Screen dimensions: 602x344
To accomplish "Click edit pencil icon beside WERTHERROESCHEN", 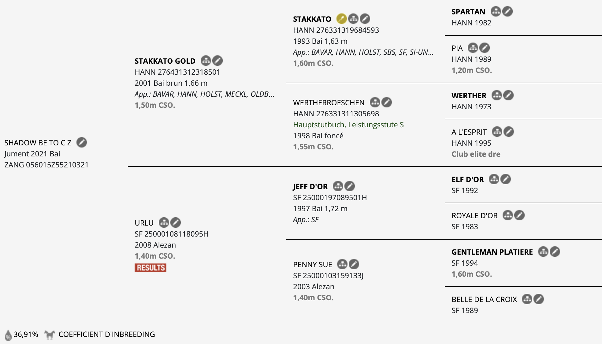I will tap(387, 102).
